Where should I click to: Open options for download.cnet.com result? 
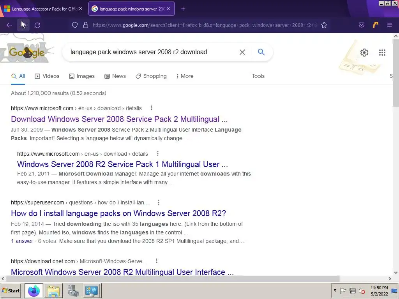157,261
